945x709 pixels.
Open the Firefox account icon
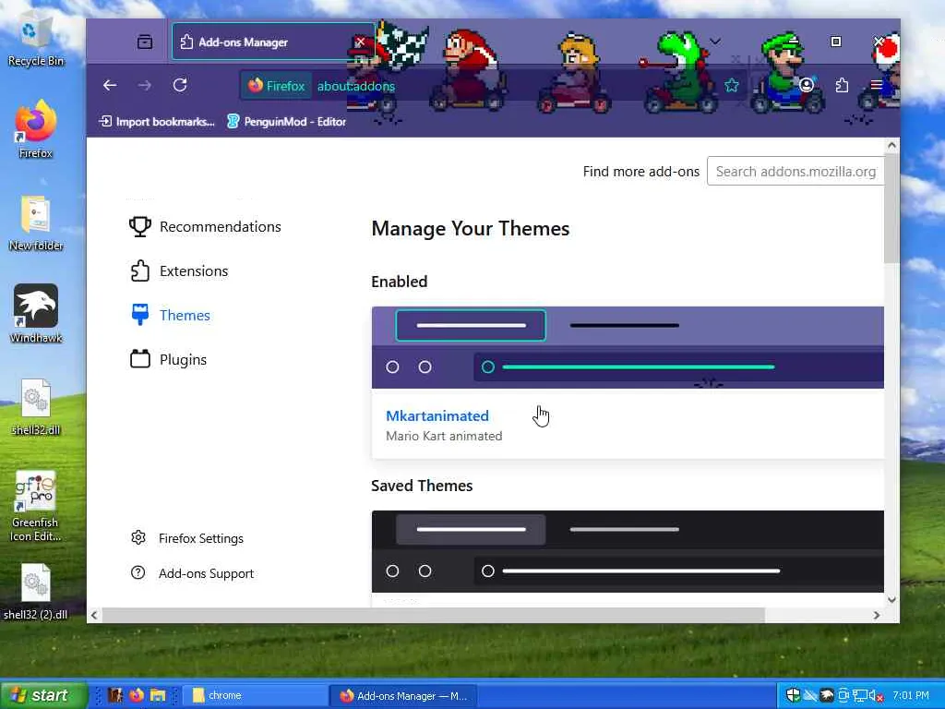[x=807, y=85]
